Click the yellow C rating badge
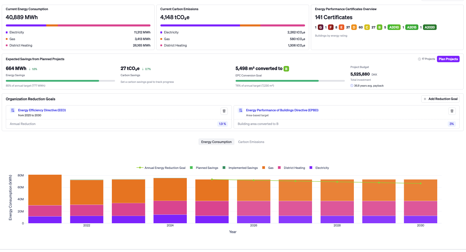The image size is (466, 252). pyautogui.click(x=367, y=27)
